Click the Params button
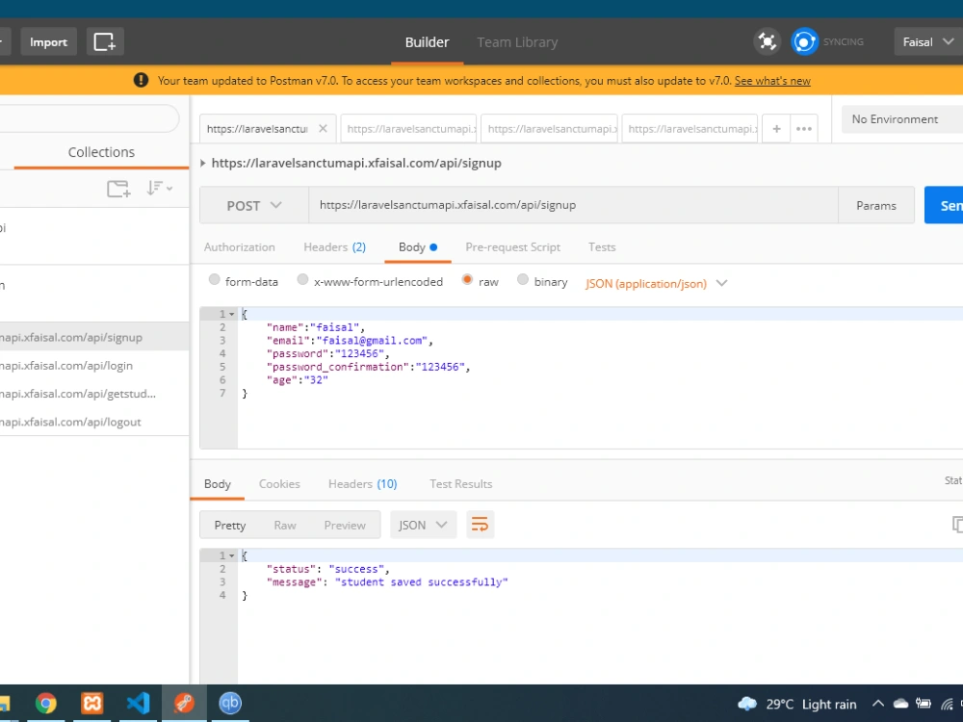Image resolution: width=963 pixels, height=722 pixels. pyautogui.click(x=876, y=206)
